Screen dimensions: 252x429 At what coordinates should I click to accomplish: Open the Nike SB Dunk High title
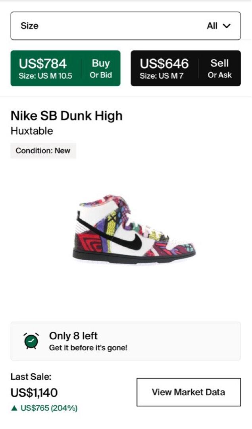coord(66,116)
